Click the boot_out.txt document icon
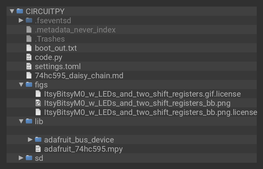263x169 pixels. point(29,48)
